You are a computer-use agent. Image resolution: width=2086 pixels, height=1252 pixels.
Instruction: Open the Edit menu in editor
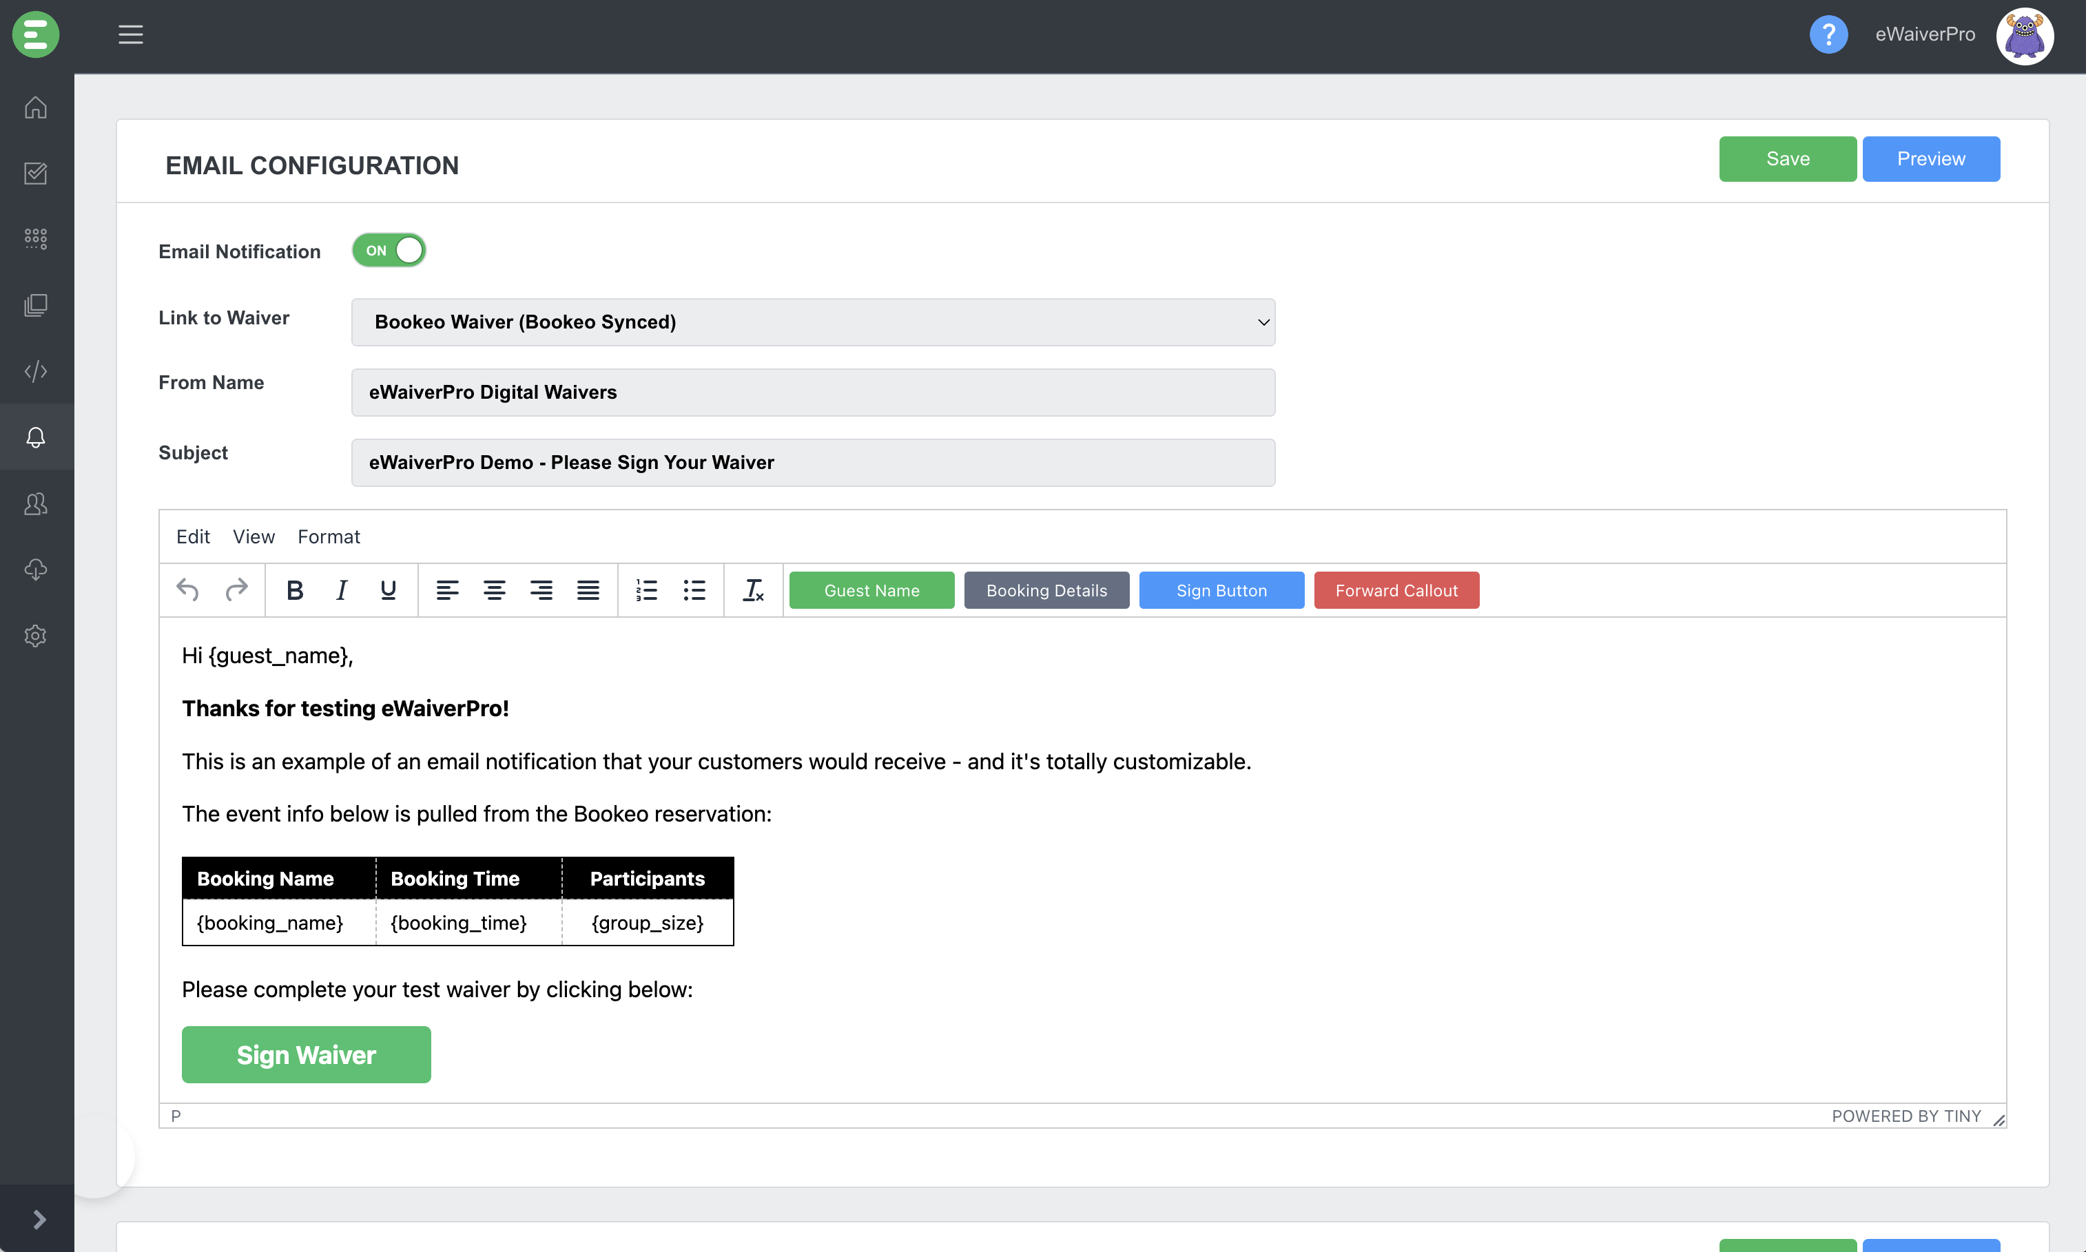tap(192, 536)
